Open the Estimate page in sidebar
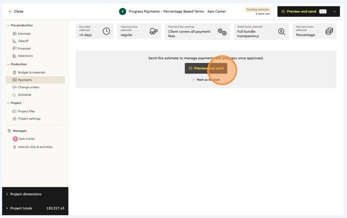Screen dimensions: 347x218 click(x=24, y=34)
